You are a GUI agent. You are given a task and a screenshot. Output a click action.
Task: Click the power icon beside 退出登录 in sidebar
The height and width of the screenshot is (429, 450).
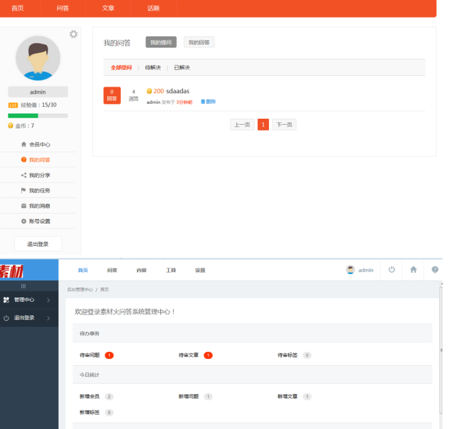[6, 318]
